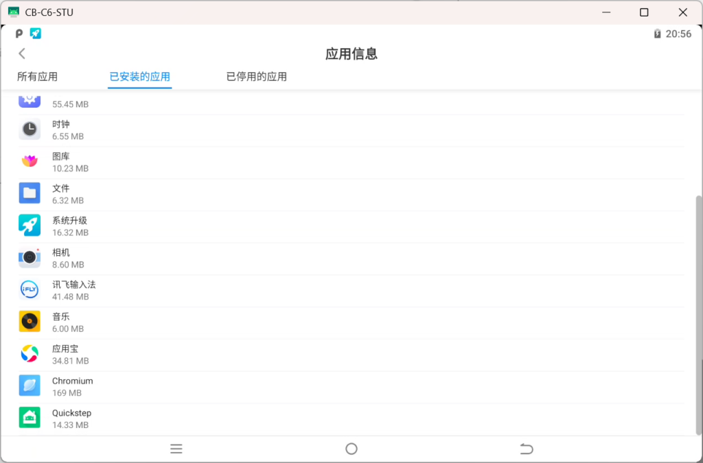Viewport: 703px width, 463px height.
Task: Click the 16.32 MB size value
Action: point(71,233)
